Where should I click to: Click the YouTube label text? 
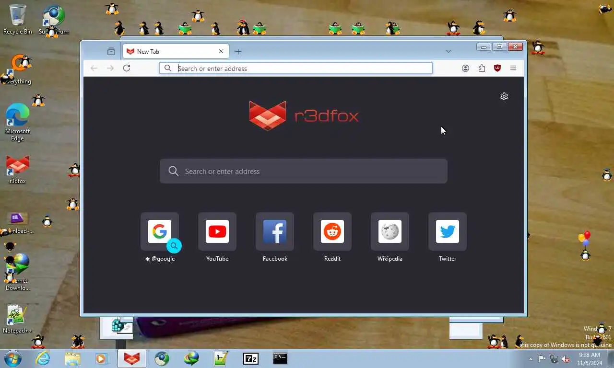[217, 259]
